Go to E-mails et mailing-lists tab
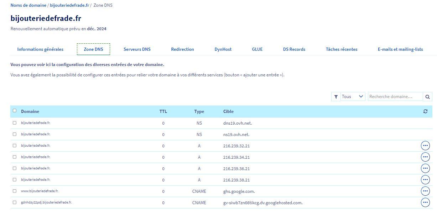 pos(400,49)
